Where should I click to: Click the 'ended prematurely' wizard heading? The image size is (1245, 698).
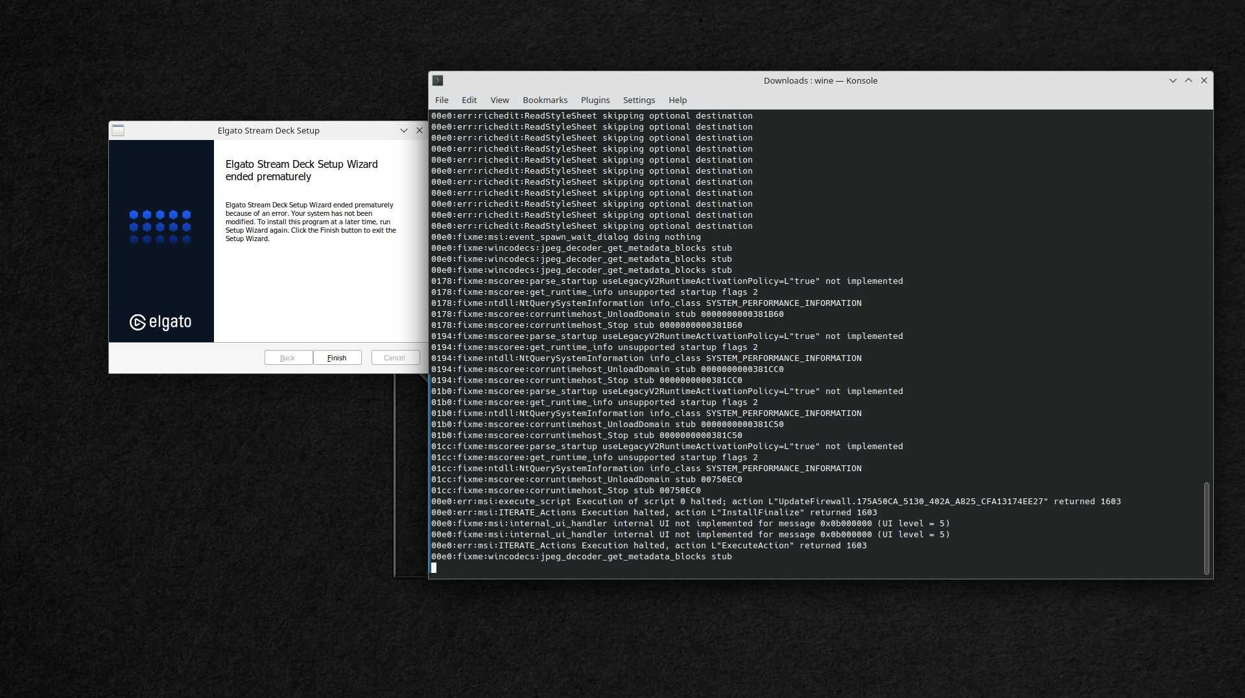[x=302, y=170]
